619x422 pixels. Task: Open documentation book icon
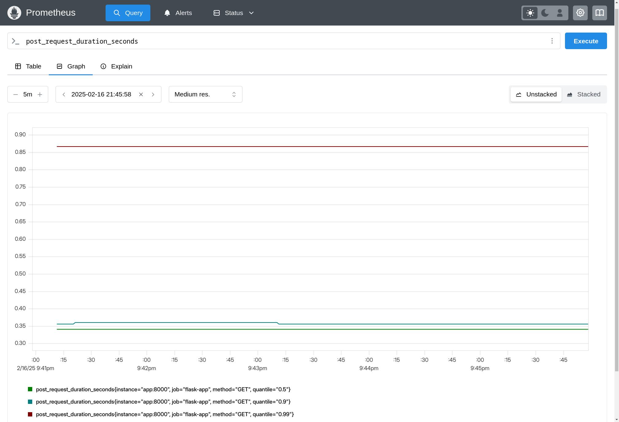click(599, 13)
